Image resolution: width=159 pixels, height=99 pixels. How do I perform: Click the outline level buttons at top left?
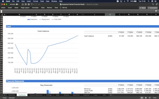pos(1,12)
